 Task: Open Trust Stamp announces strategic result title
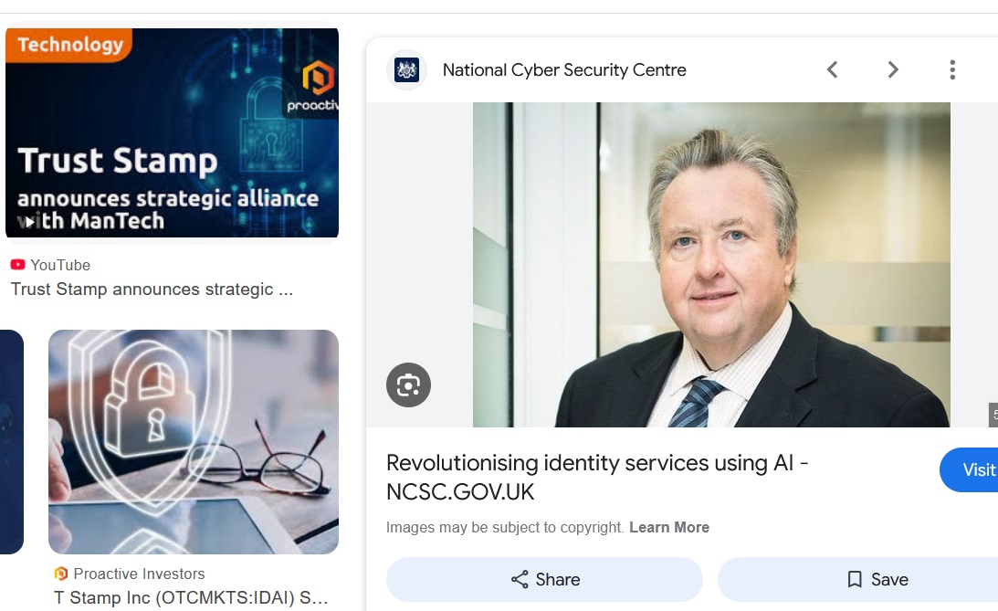click(152, 290)
